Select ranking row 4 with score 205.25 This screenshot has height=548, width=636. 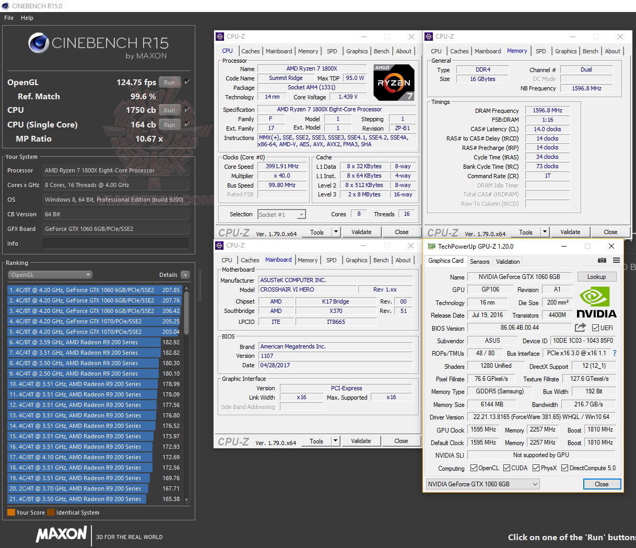(94, 321)
